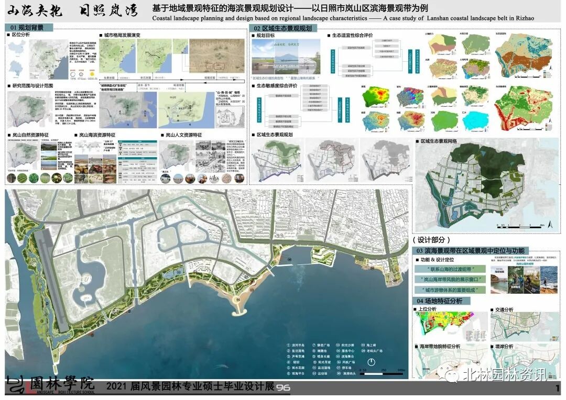Image resolution: width=566 pixels, height=400 pixels.
Task: Click the '区位分析' subsection title
Action: coord(20,35)
